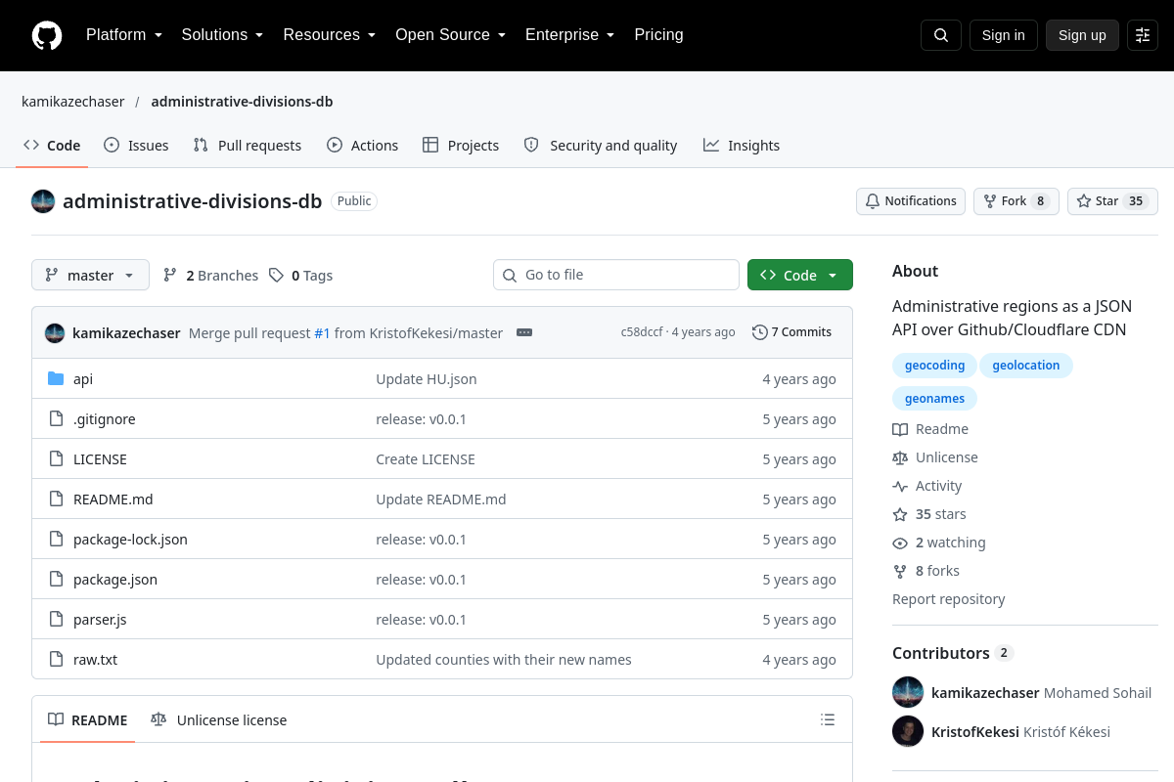This screenshot has height=782, width=1174.
Task: Star the repository with Star button
Action: tap(1112, 201)
